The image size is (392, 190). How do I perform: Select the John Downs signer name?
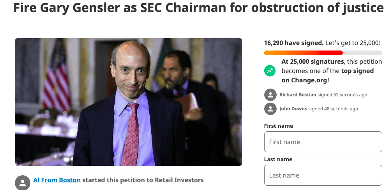[293, 109]
